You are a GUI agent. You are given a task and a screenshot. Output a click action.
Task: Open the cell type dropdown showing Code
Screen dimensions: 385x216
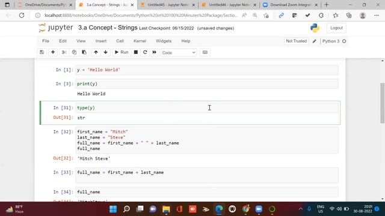pyautogui.click(x=179, y=53)
